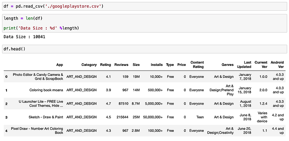Click the rating value 3.9
Screen dimensions: 289x141
pyautogui.click(x=108, y=90)
